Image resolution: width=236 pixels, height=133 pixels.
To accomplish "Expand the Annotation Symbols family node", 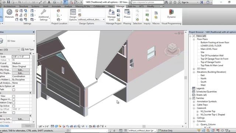I will click(x=194, y=102).
